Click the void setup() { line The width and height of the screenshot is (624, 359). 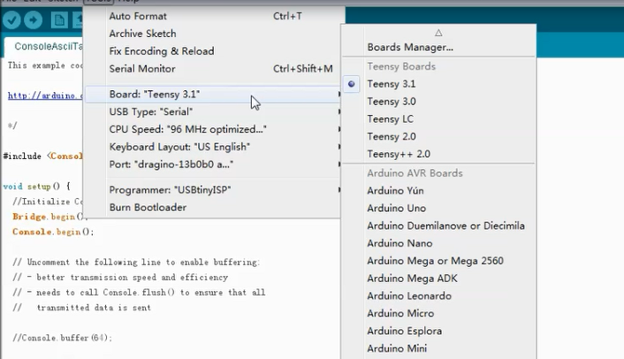pos(36,187)
